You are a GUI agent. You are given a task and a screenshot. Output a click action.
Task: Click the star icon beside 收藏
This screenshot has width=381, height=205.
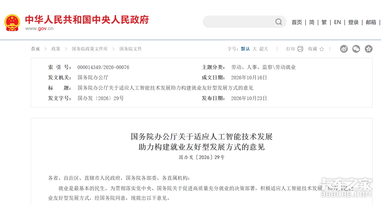click(x=322, y=49)
